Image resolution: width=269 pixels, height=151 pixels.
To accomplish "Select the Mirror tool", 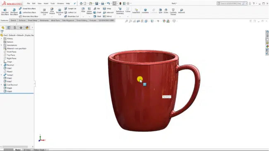I will pos(107,17).
